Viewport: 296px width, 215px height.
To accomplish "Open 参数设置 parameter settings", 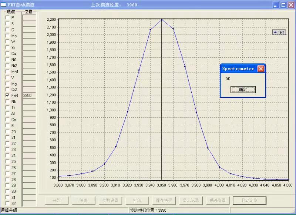I will 110,201.
